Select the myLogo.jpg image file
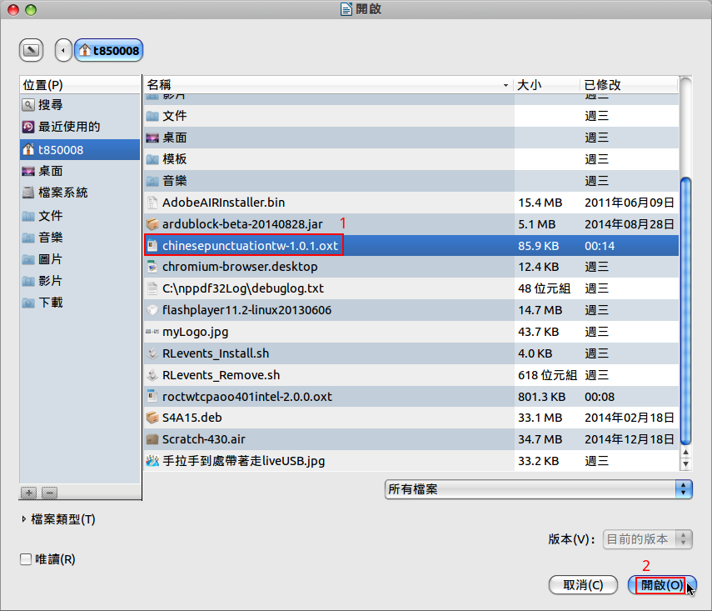 pyautogui.click(x=195, y=332)
